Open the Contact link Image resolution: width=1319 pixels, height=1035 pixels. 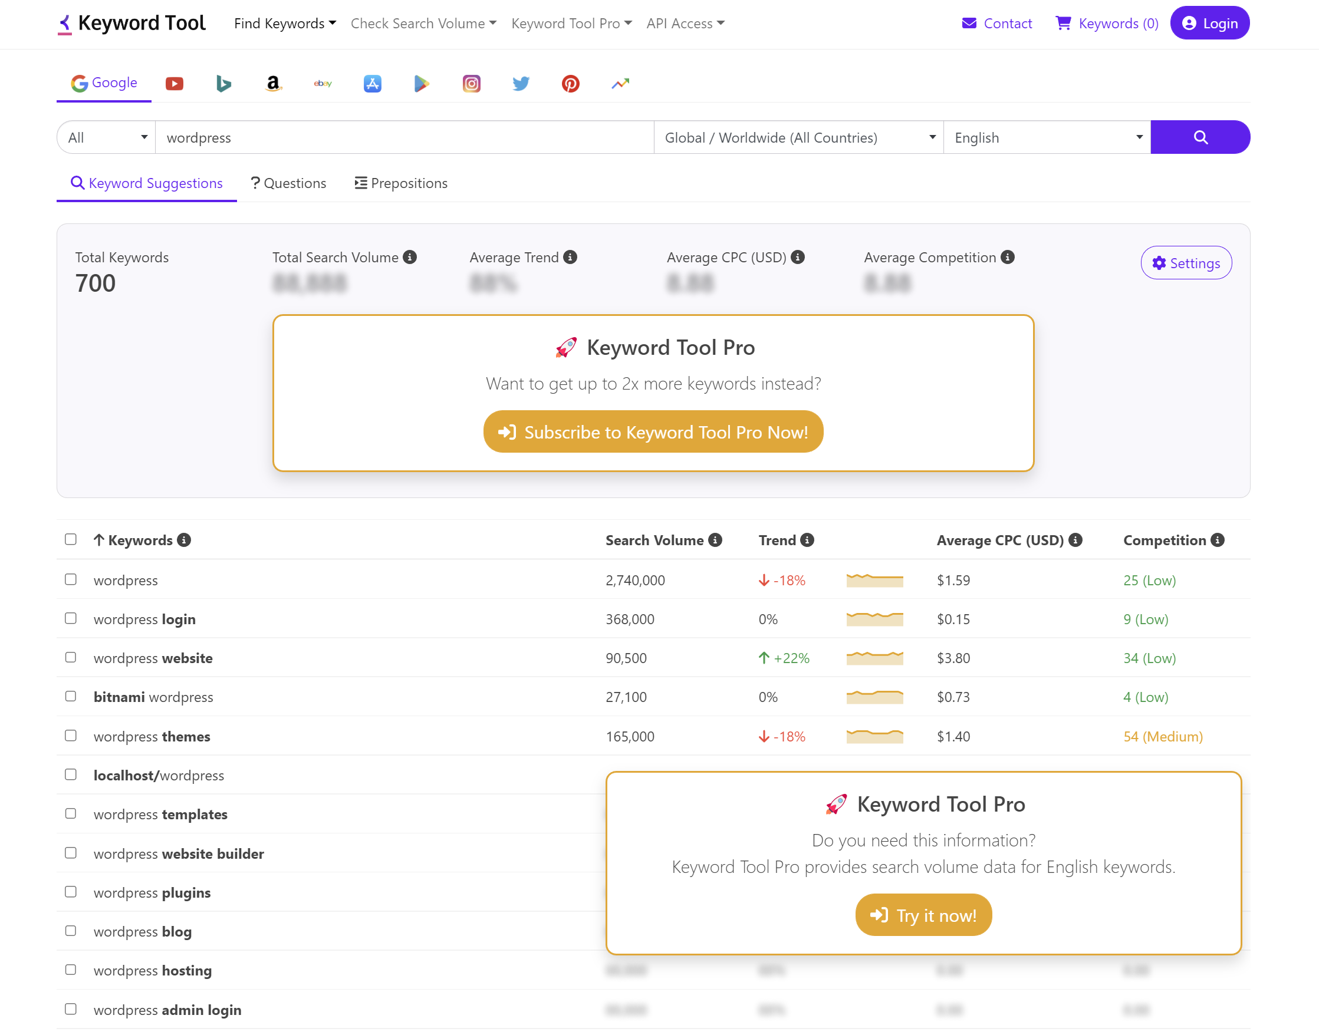pyautogui.click(x=997, y=23)
